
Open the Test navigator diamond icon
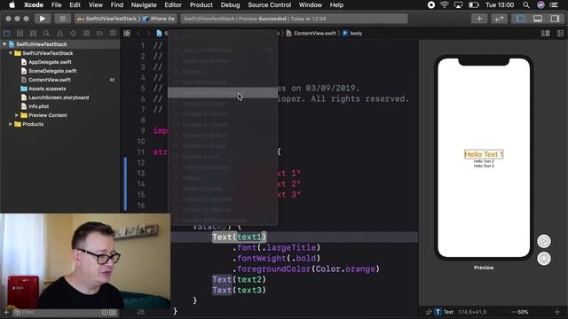(x=73, y=34)
